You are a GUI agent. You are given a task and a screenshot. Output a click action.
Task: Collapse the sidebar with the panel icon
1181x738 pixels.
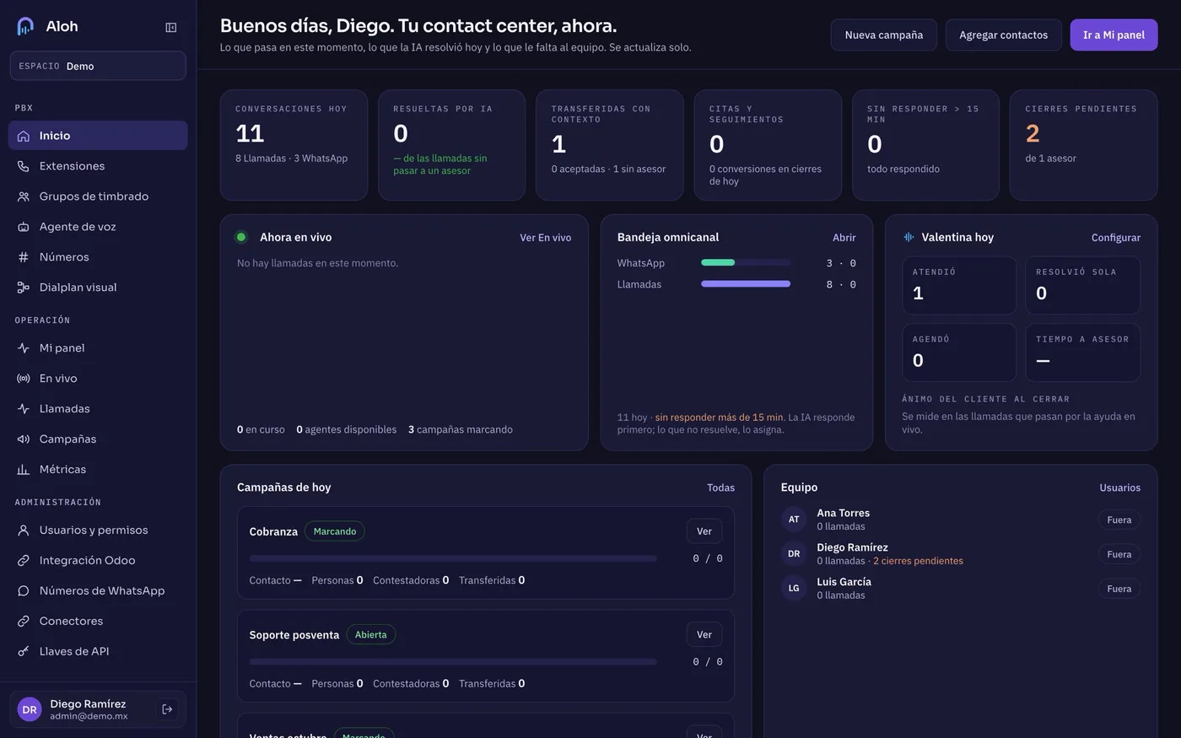[x=171, y=27]
